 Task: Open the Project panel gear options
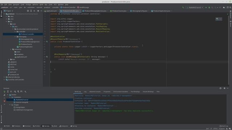click(x=38, y=11)
